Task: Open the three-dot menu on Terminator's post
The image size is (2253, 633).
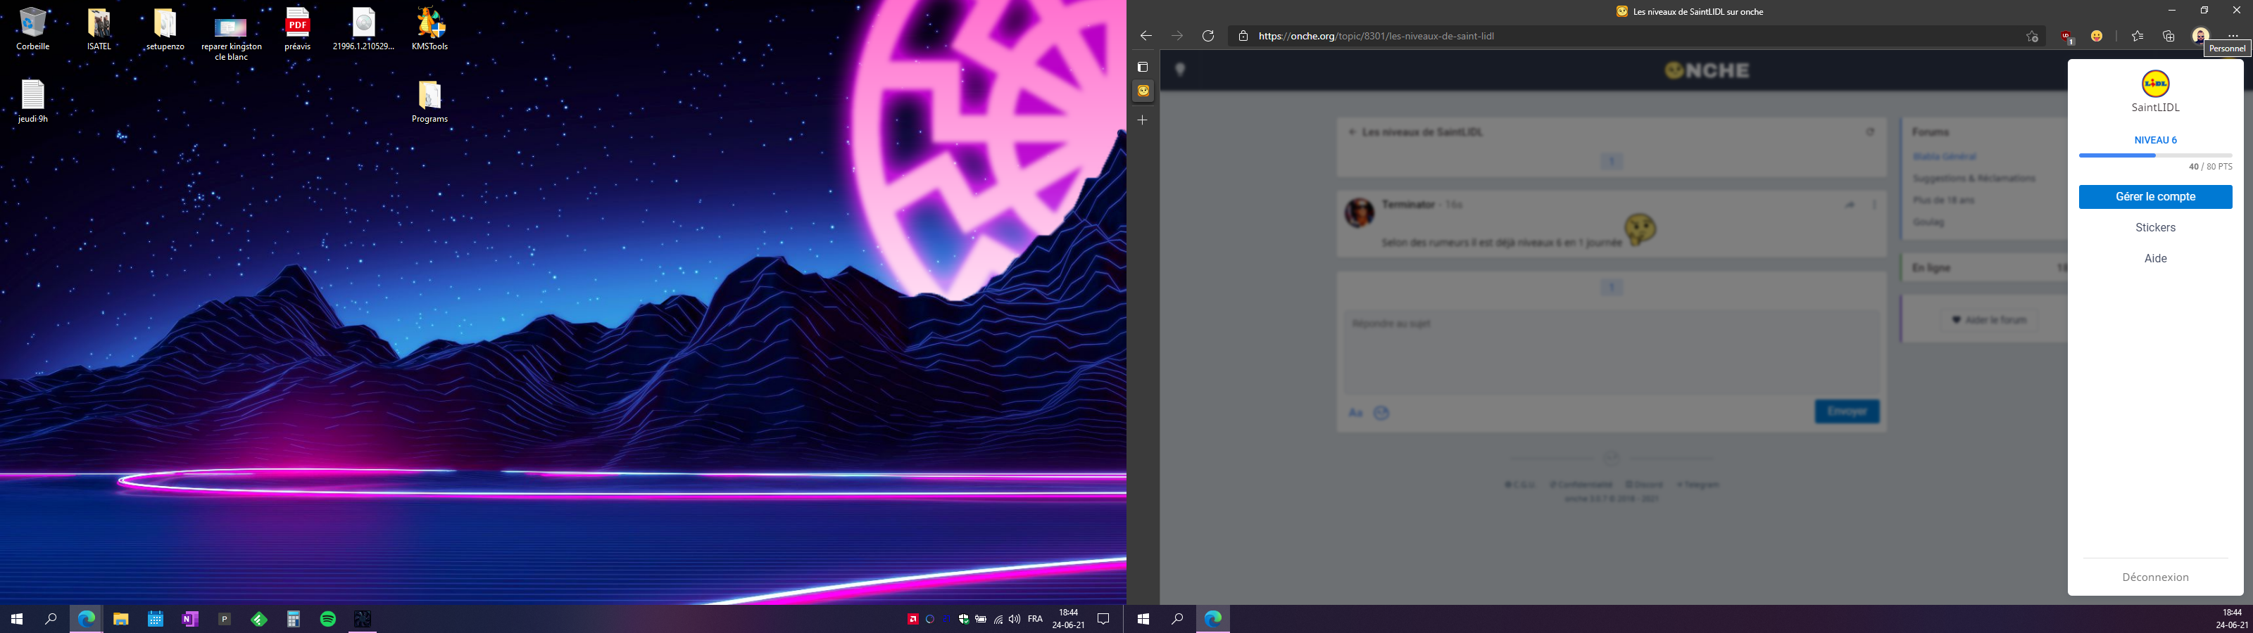Action: click(x=1874, y=205)
